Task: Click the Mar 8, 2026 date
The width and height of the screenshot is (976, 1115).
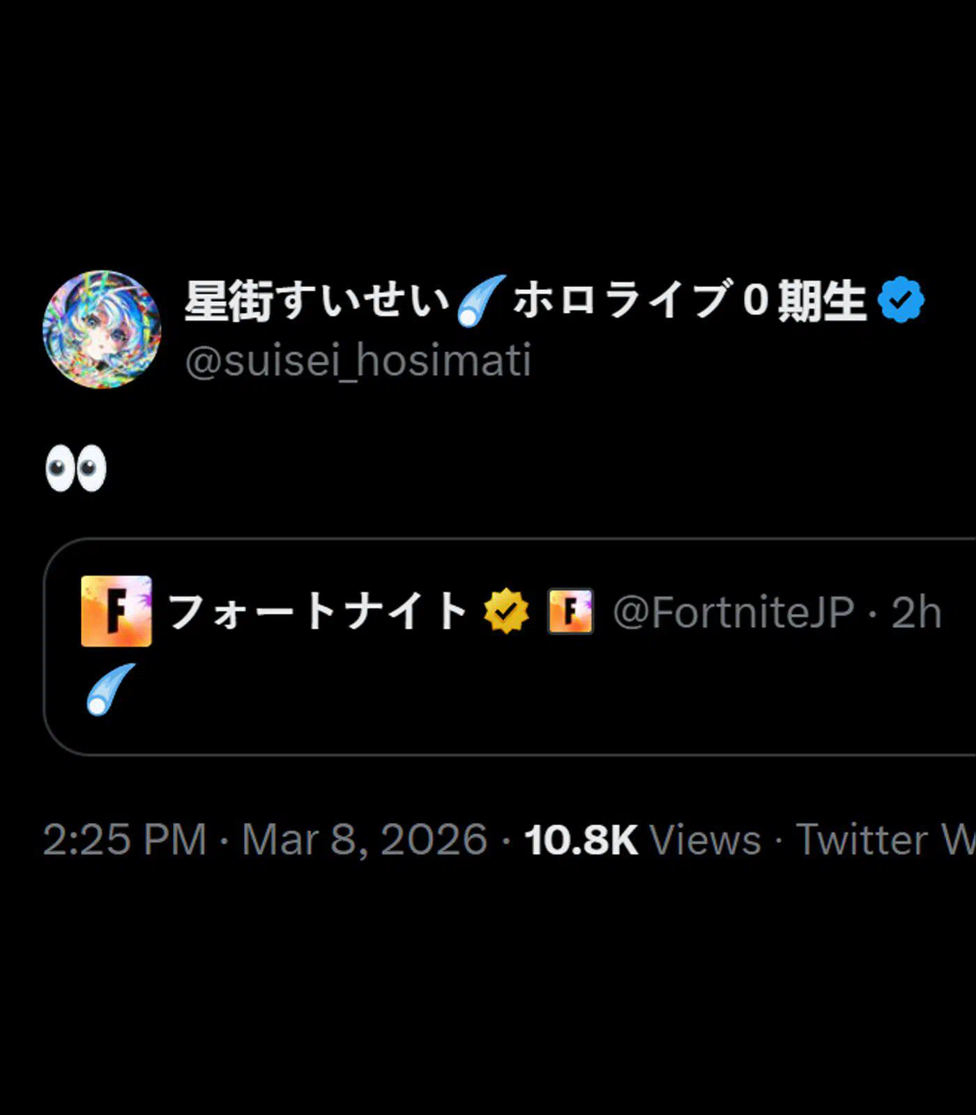Action: point(364,839)
